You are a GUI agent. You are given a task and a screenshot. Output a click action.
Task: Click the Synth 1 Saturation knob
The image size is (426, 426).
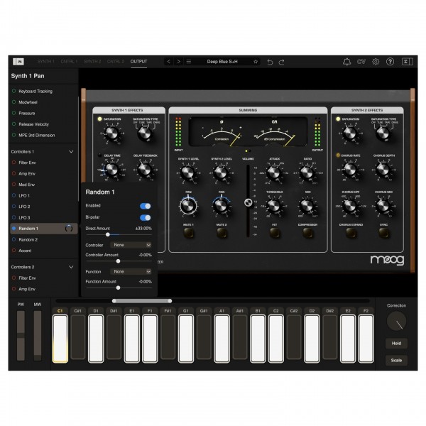coord(111,133)
